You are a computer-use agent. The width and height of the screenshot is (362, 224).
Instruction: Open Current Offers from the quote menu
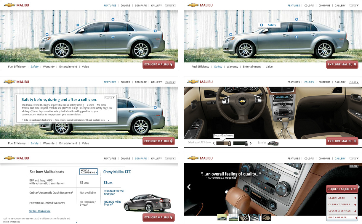click(342, 204)
